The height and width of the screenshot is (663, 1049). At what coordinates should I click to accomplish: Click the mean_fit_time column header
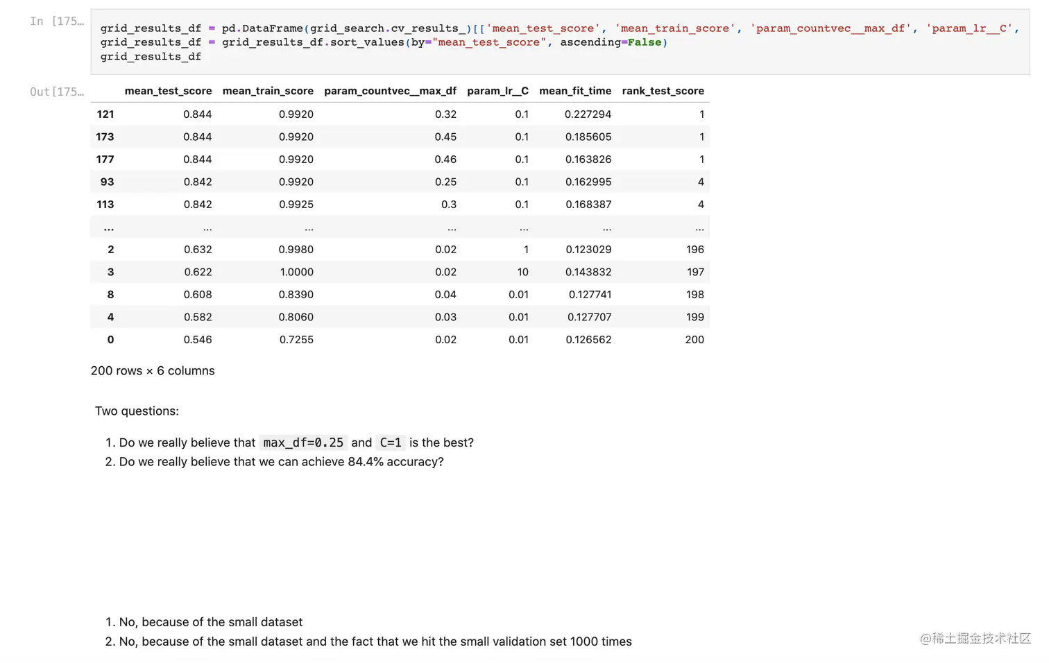tap(575, 91)
